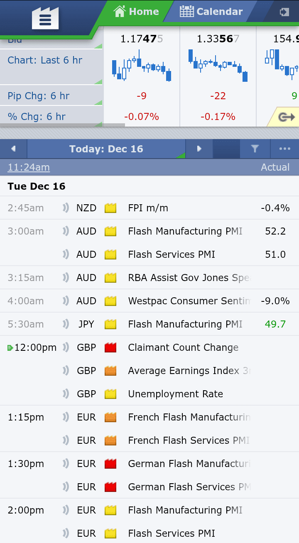The image size is (299, 543).
Task: Go to the previous day arrow
Action: (x=13, y=149)
